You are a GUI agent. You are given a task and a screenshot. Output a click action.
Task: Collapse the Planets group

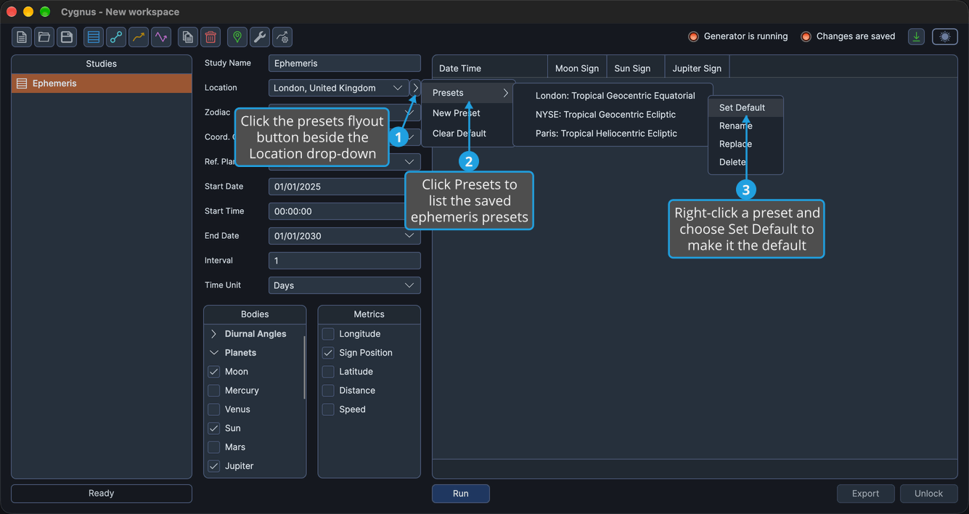(213, 353)
